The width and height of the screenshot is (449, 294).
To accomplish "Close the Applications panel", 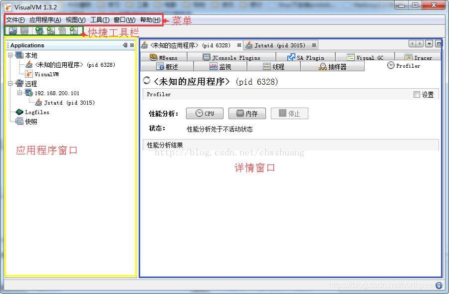I will pyautogui.click(x=132, y=45).
